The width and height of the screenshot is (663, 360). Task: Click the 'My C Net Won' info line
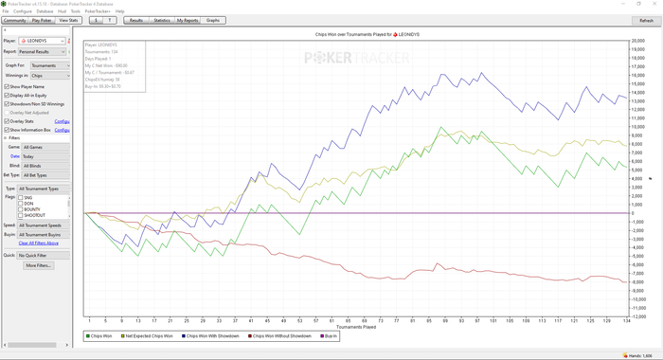pyautogui.click(x=106, y=65)
